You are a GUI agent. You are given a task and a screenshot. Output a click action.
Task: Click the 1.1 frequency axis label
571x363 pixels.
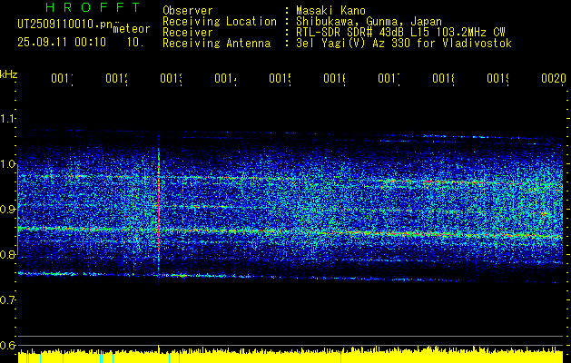coord(8,119)
